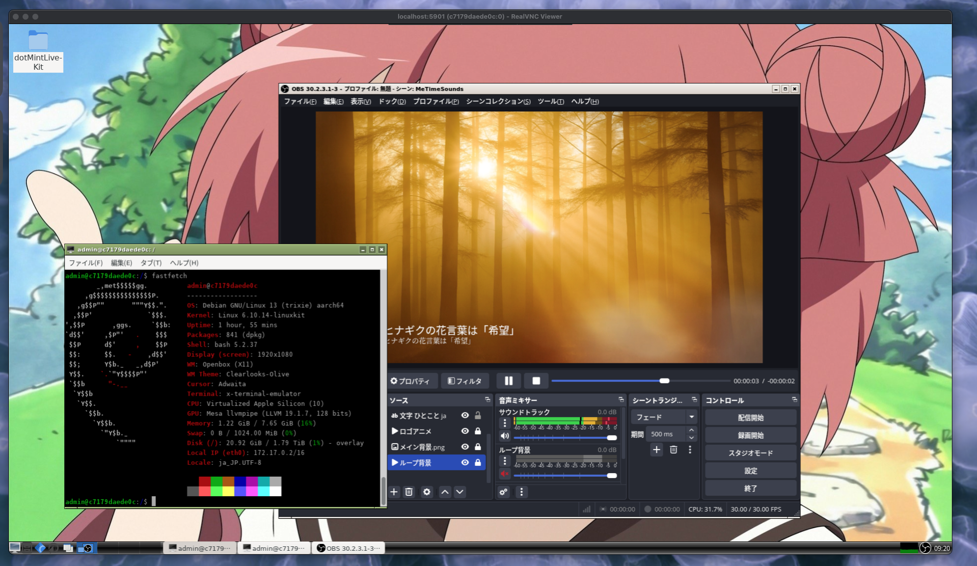The image size is (977, 566).
Task: Unmute the ループ背景 audio channel
Action: [x=504, y=474]
